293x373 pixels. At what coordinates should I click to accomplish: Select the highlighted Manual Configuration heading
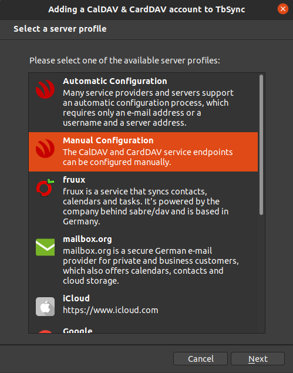point(108,140)
